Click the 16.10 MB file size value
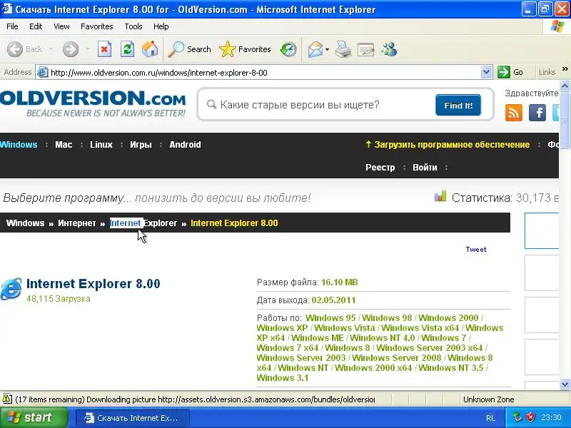Screen dimensions: 571x428 340,282
